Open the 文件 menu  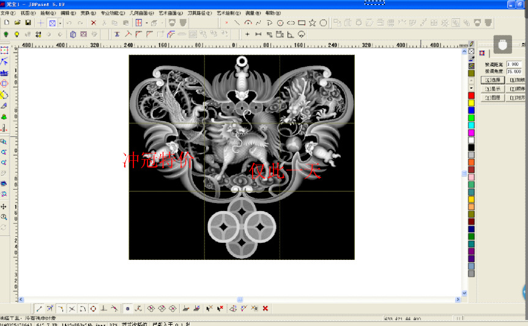point(8,13)
